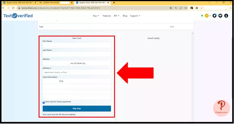This screenshot has height=124, width=234.
Task: Click the browser address bar URL
Action: 61,8
